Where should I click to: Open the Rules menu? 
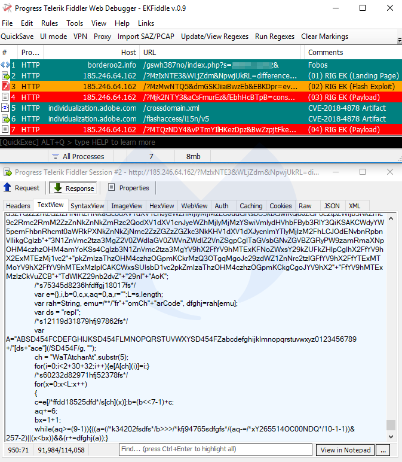(x=50, y=23)
